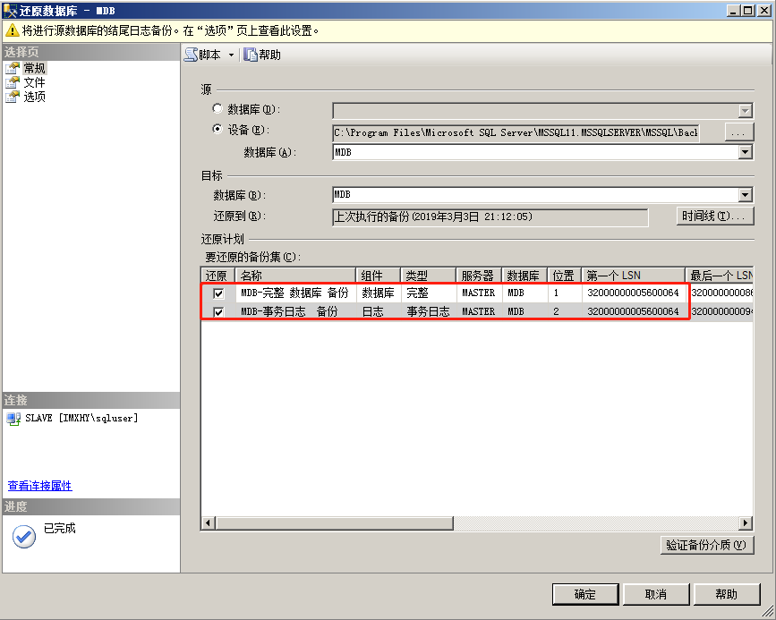Click the position cell '2' in log row
Image resolution: width=776 pixels, height=620 pixels.
pos(564,311)
